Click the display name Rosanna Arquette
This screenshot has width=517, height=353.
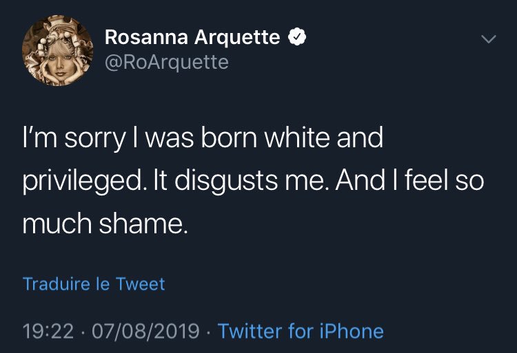[192, 38]
